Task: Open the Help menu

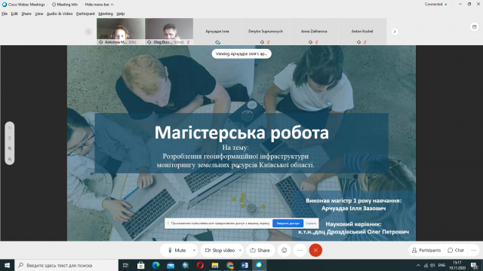Action: [x=121, y=14]
